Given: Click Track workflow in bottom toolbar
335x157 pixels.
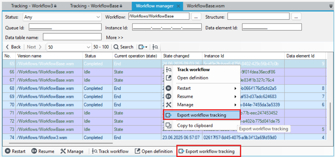Looking at the screenshot, I should click(x=110, y=151).
